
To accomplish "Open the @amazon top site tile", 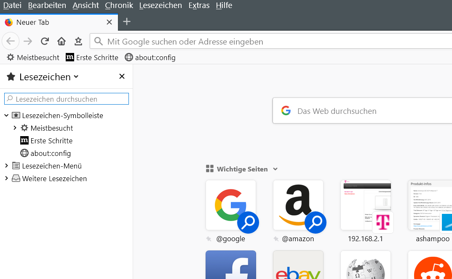I will coord(298,205).
